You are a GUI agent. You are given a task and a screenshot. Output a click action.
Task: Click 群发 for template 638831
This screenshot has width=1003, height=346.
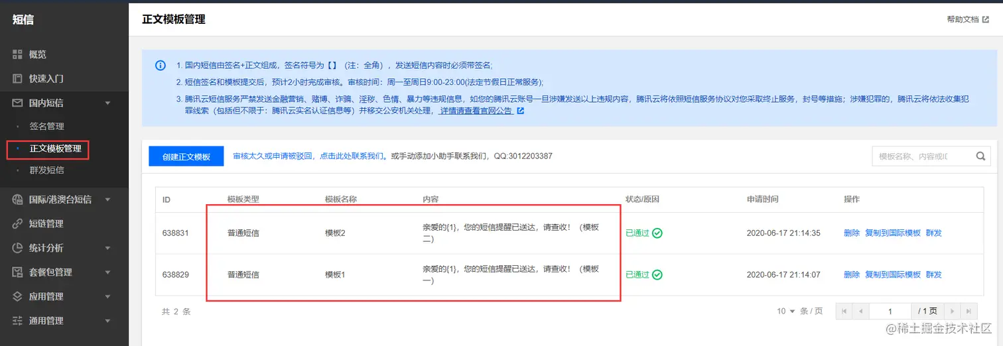pos(934,233)
